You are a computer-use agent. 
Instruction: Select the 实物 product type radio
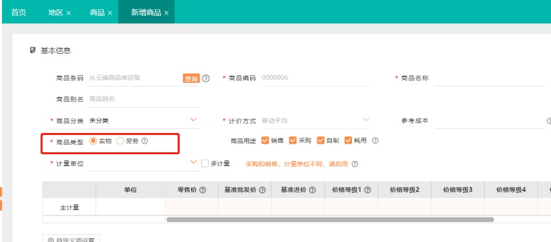93,141
